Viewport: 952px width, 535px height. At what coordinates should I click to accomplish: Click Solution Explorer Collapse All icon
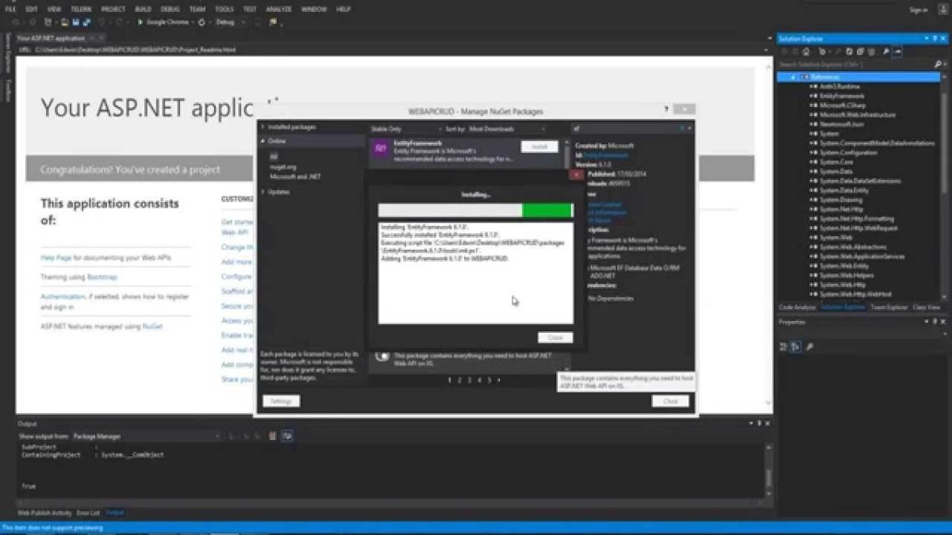pyautogui.click(x=860, y=52)
